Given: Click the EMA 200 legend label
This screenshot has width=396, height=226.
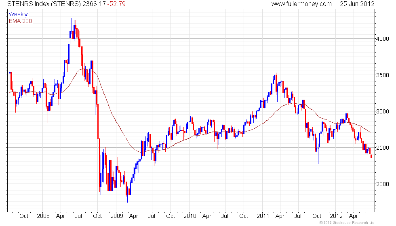Looking at the screenshot, I should pyautogui.click(x=20, y=21).
